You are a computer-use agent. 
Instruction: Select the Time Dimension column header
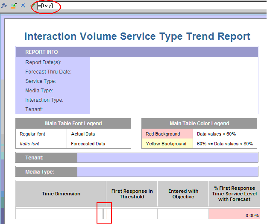pos(61,194)
